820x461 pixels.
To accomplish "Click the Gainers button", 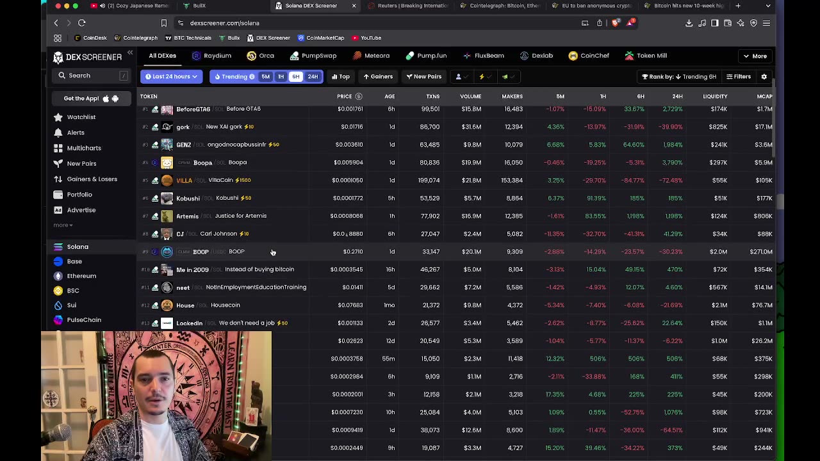I will [378, 77].
